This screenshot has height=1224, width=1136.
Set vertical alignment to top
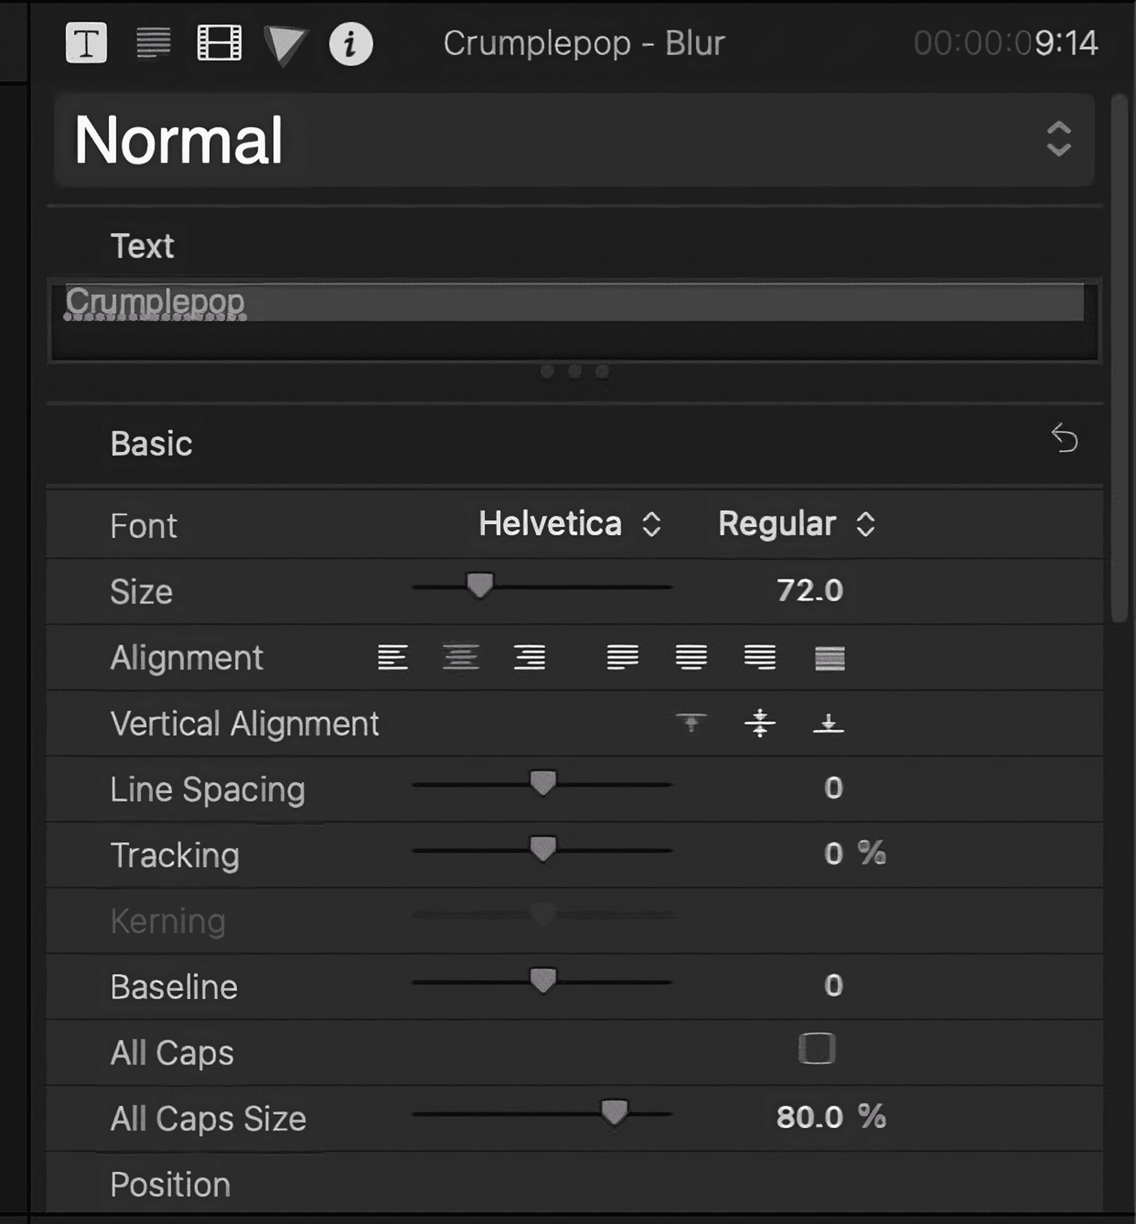pos(691,723)
